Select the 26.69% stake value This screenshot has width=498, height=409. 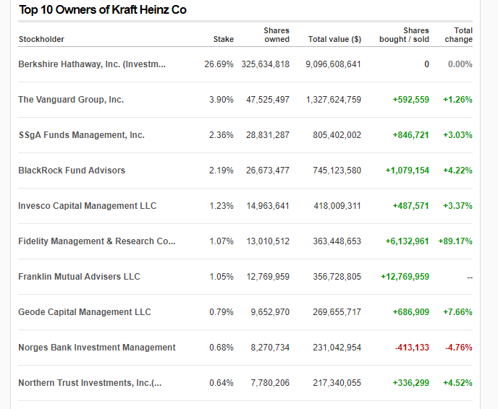coord(219,64)
